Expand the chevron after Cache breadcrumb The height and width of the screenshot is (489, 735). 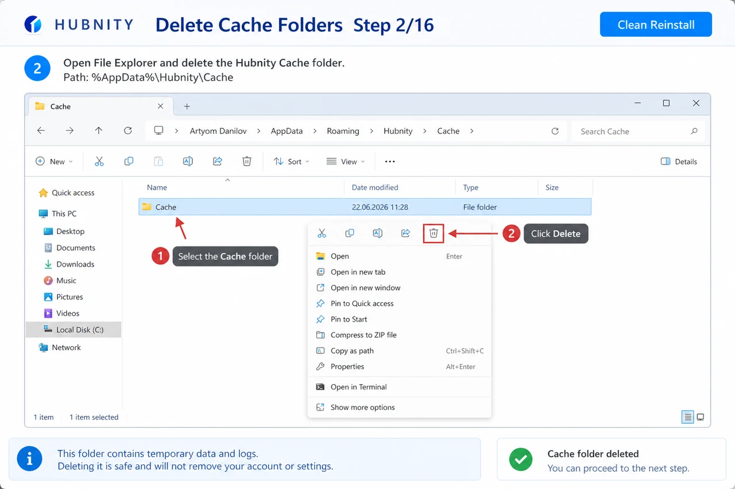472,131
